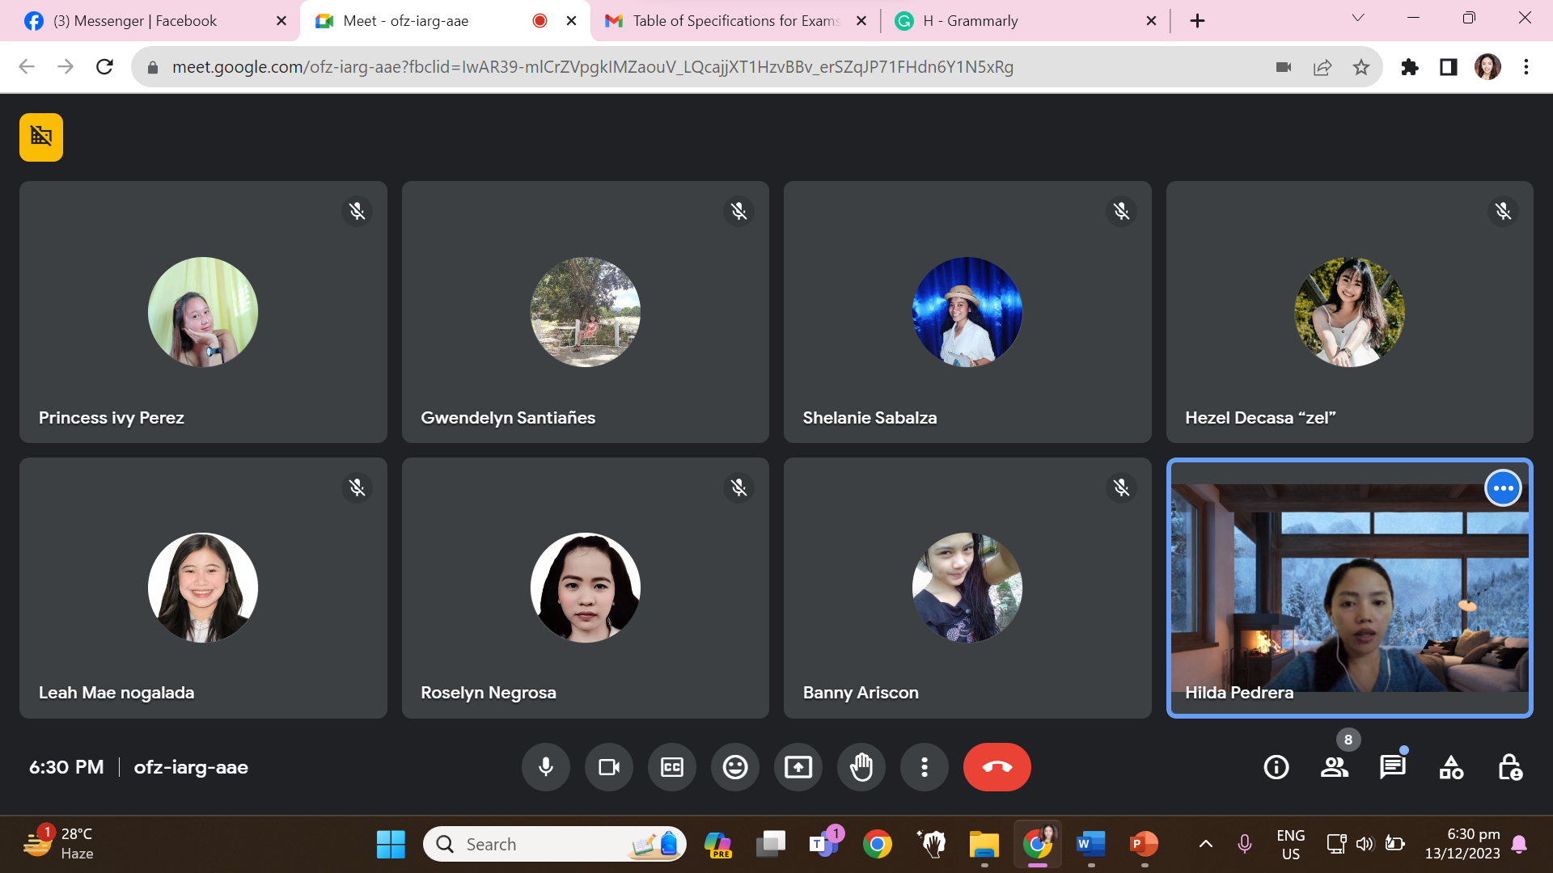Screen dimensions: 1553x873
Task: Expand the Chrome tab search chevron
Action: [1358, 19]
